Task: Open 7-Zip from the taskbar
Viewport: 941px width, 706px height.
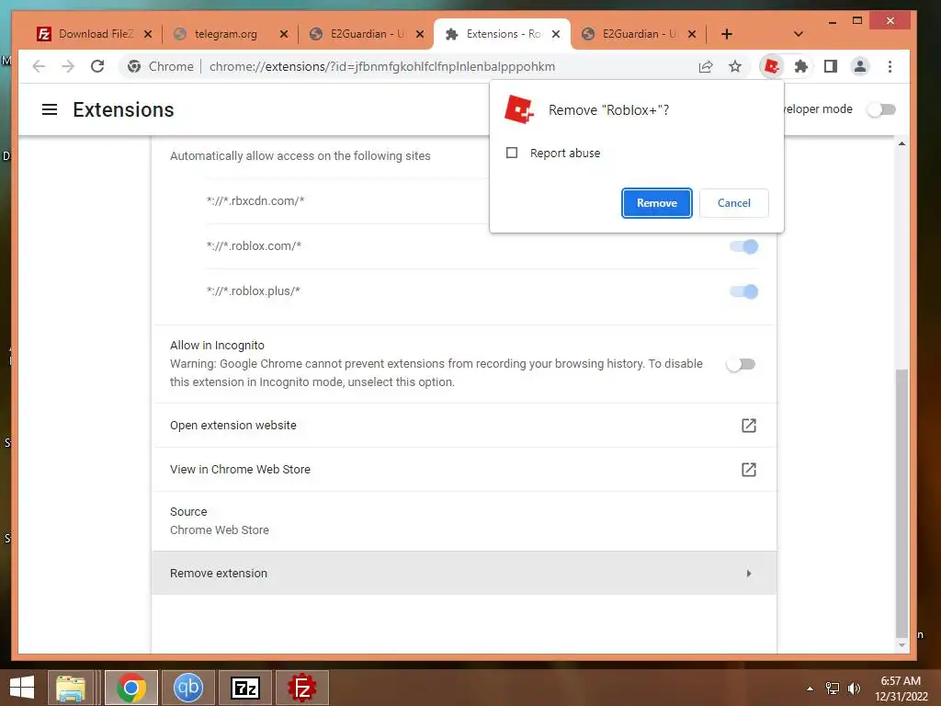Action: [244, 688]
